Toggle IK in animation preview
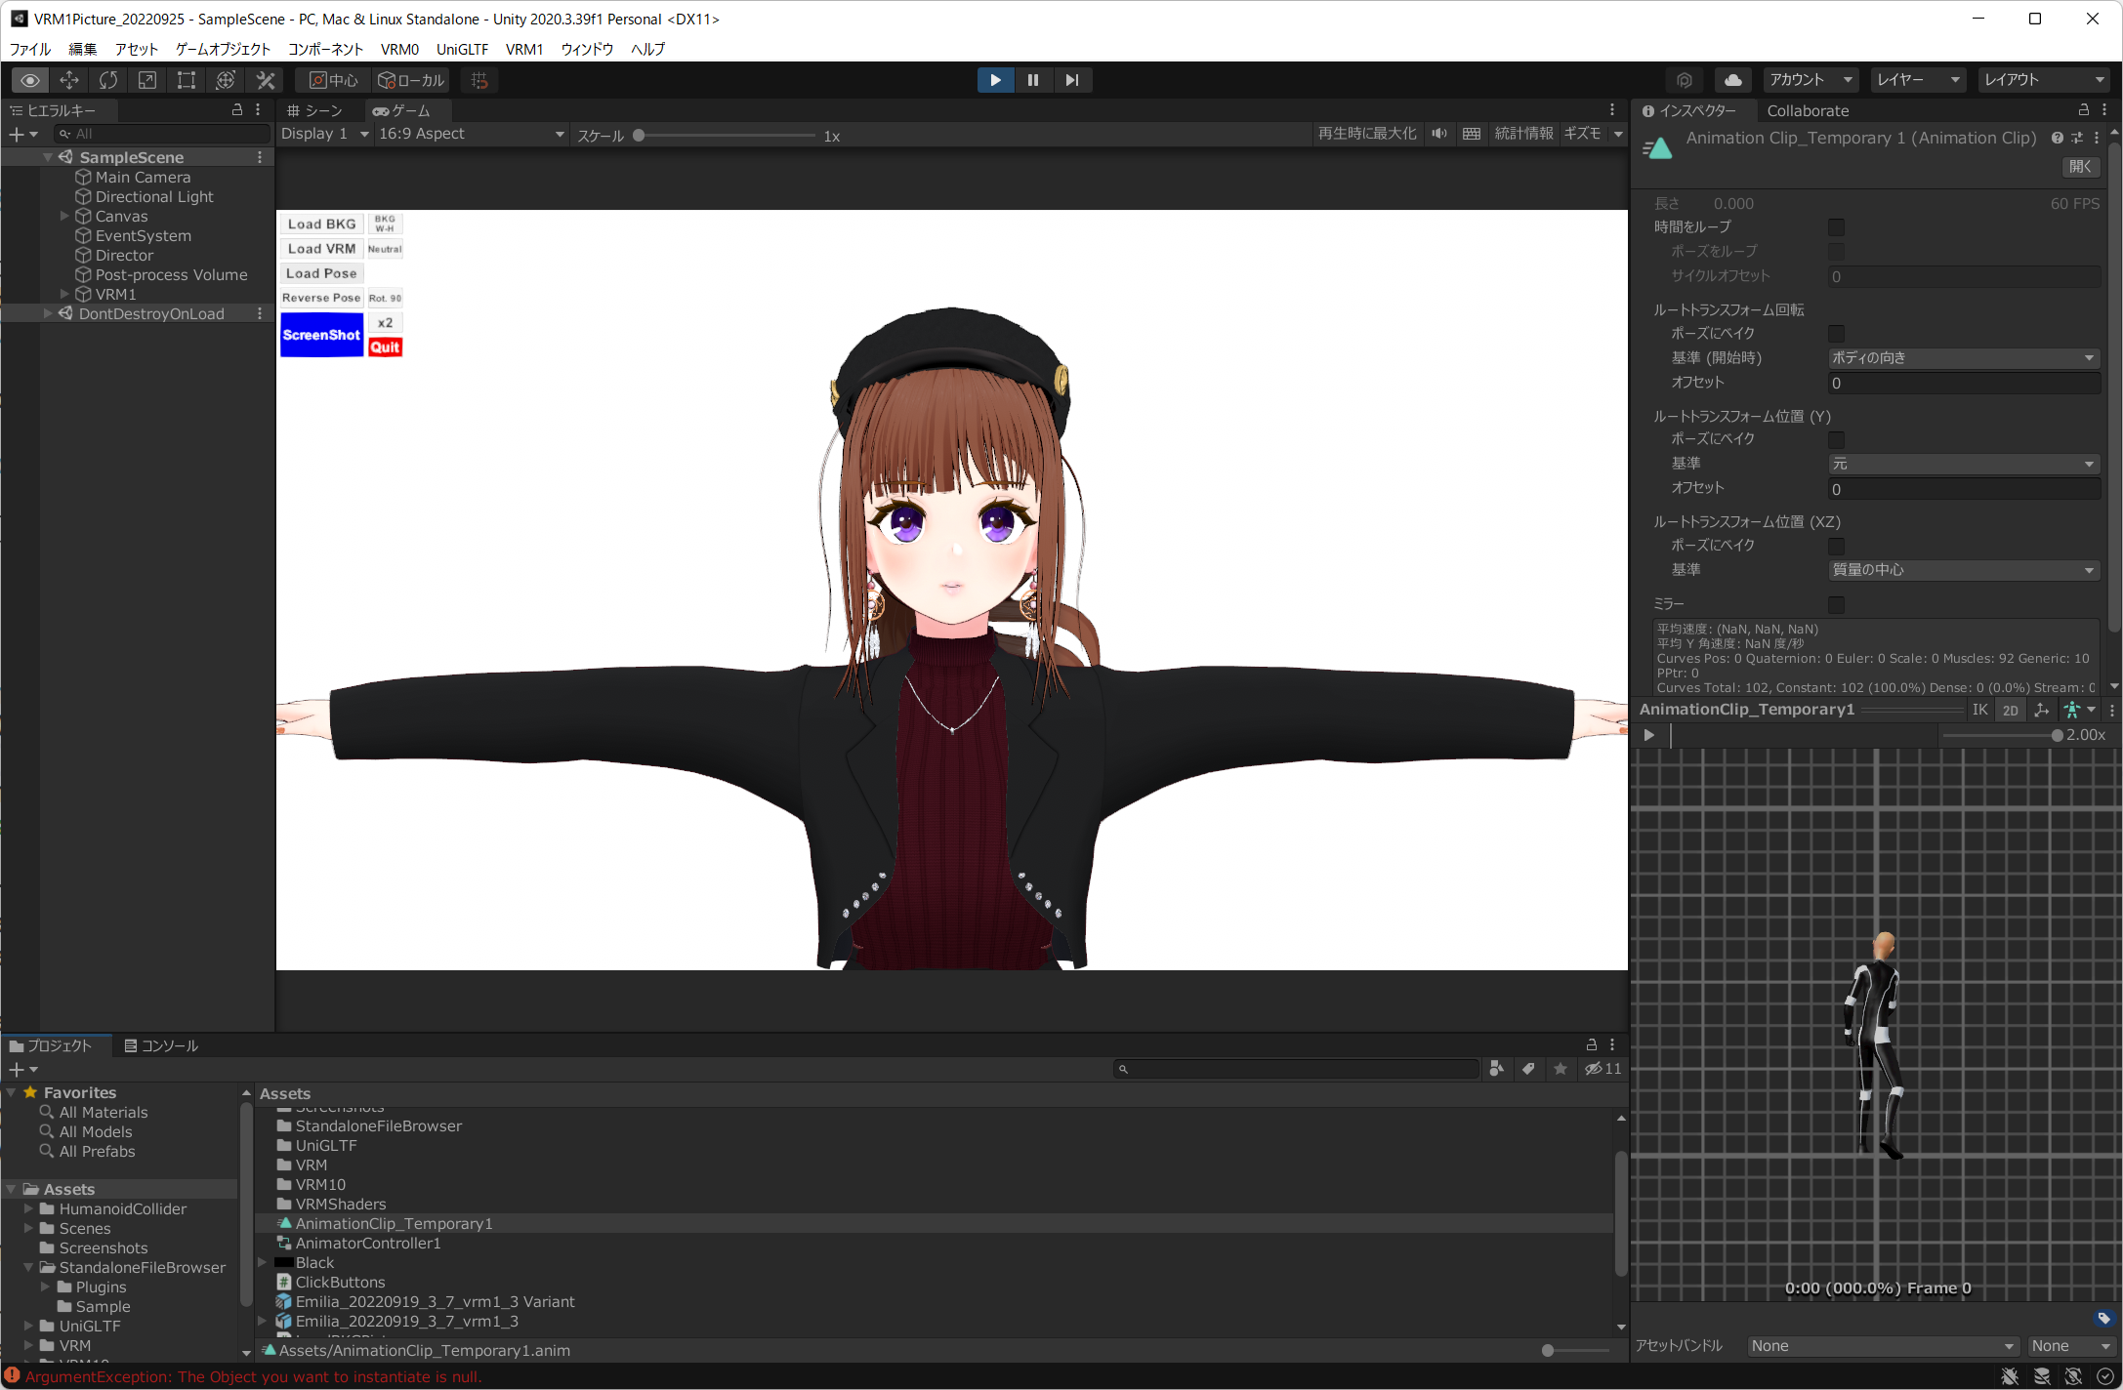 (1979, 710)
